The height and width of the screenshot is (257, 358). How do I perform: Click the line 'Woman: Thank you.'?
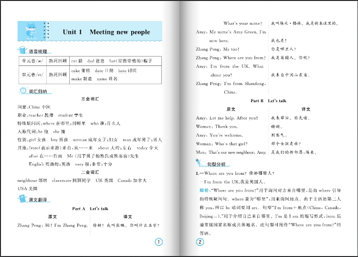[x=217, y=127]
